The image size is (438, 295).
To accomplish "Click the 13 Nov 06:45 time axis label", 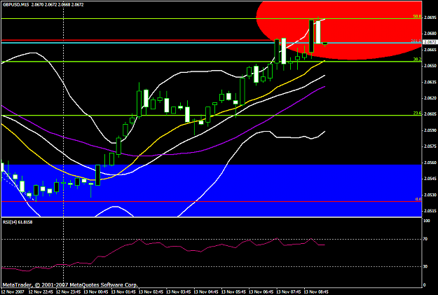I will (x=261, y=291).
